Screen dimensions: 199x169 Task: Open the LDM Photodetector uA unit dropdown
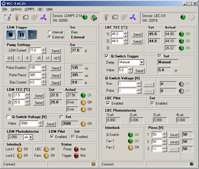(x=31, y=137)
